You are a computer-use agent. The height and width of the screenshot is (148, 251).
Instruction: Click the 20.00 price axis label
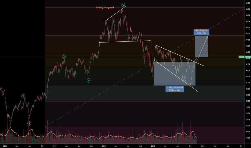click(x=248, y=132)
